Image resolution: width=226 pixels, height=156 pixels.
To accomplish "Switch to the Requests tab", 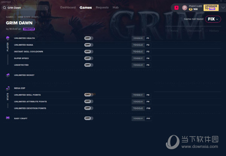I will pyautogui.click(x=102, y=7).
